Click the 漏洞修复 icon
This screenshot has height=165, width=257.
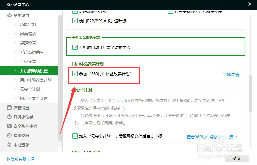coord(9,135)
